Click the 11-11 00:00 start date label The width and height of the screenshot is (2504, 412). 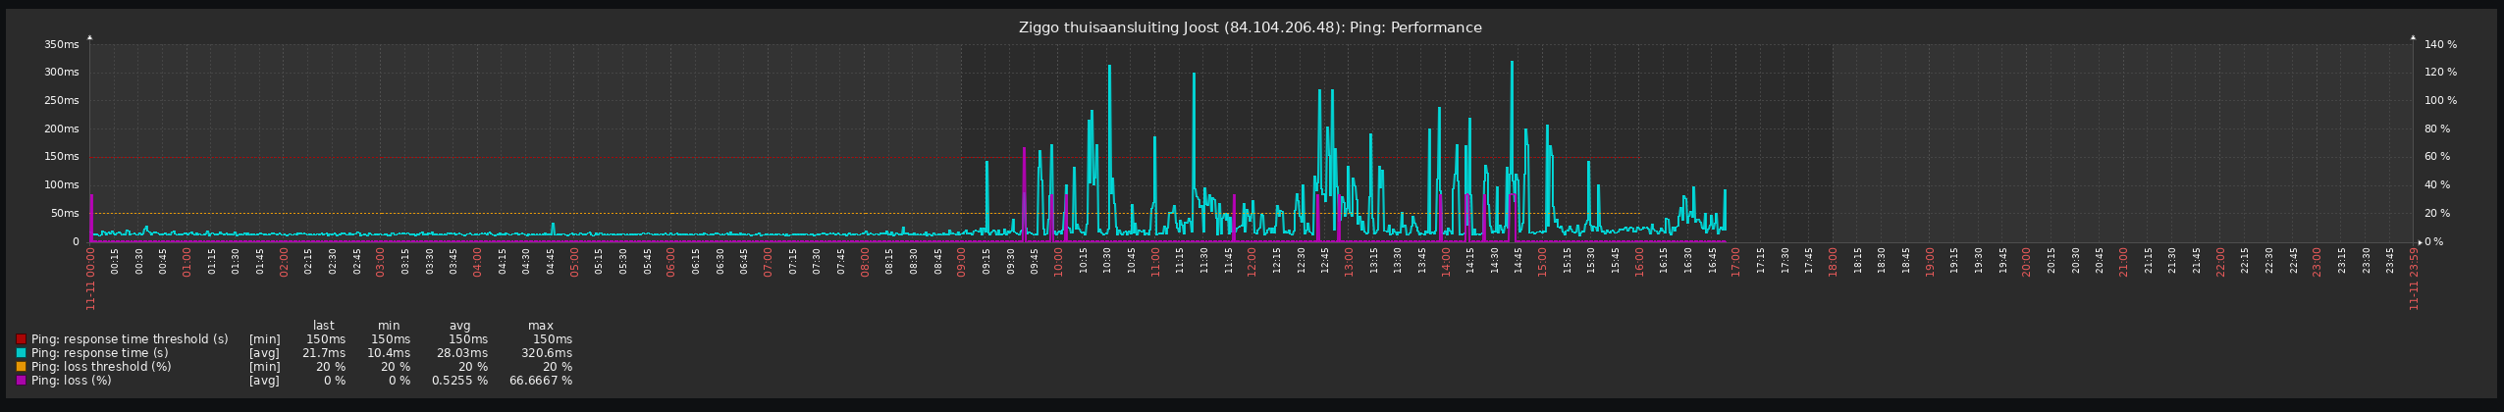pyautogui.click(x=90, y=279)
